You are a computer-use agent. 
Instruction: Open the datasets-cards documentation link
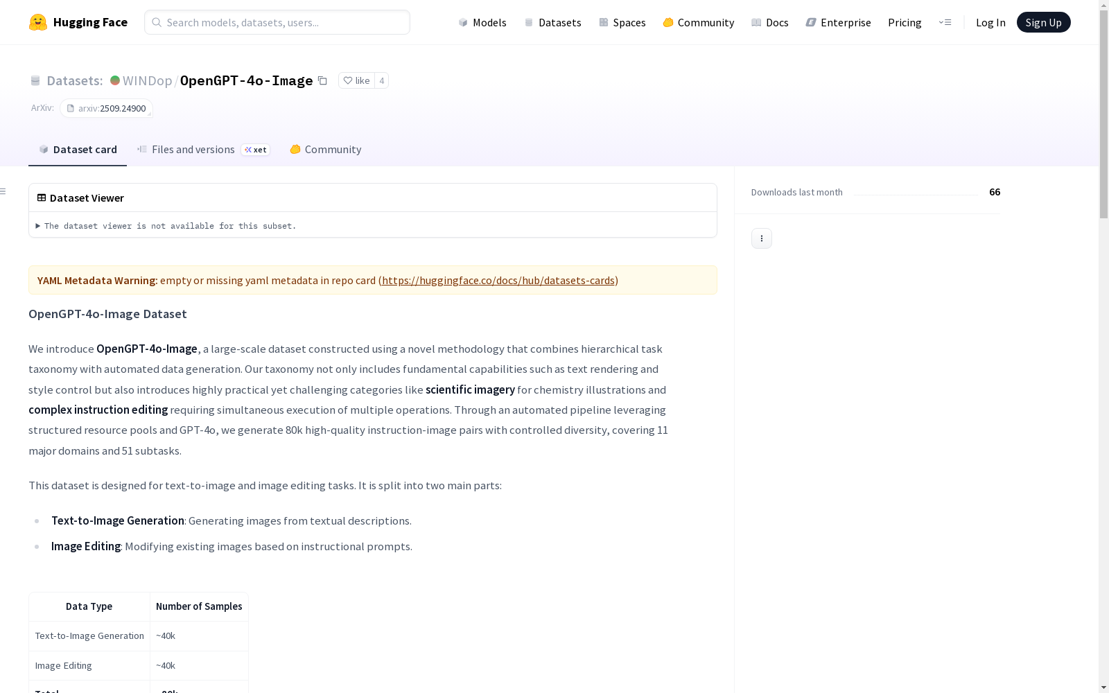[x=498, y=280]
